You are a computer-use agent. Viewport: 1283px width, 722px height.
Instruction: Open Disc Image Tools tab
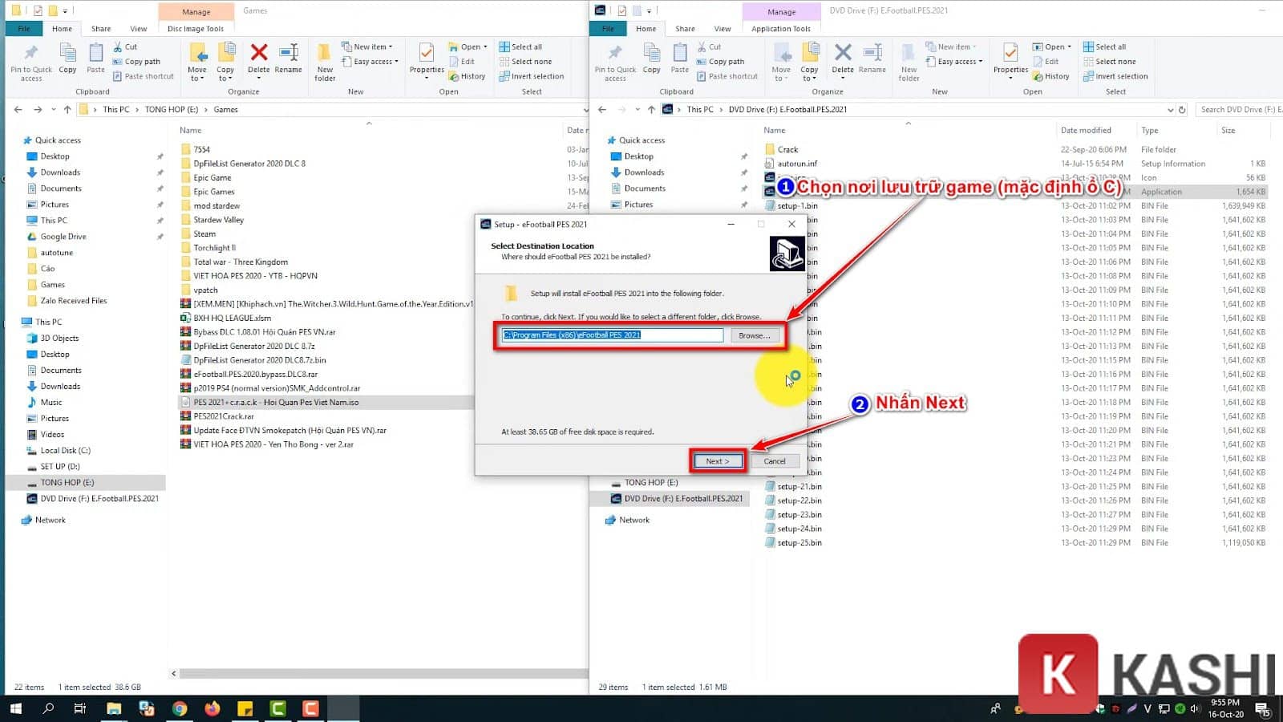tap(196, 29)
